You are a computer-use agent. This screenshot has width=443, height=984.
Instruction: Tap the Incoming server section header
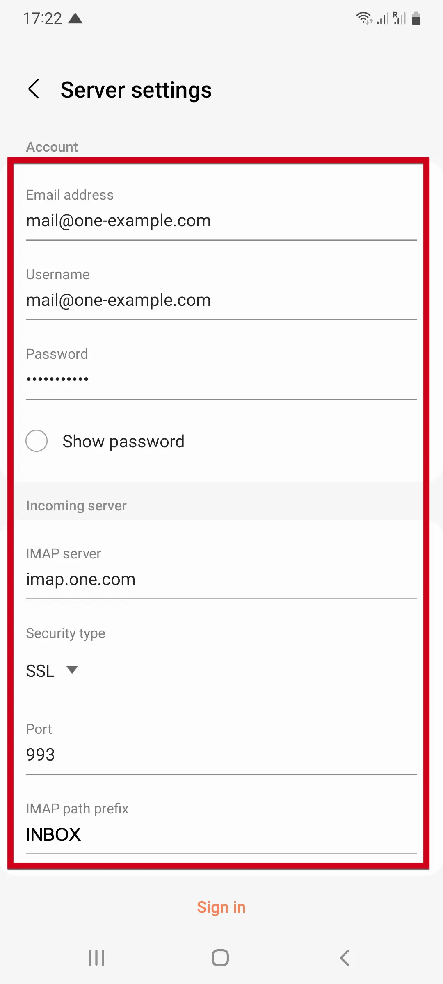[76, 506]
